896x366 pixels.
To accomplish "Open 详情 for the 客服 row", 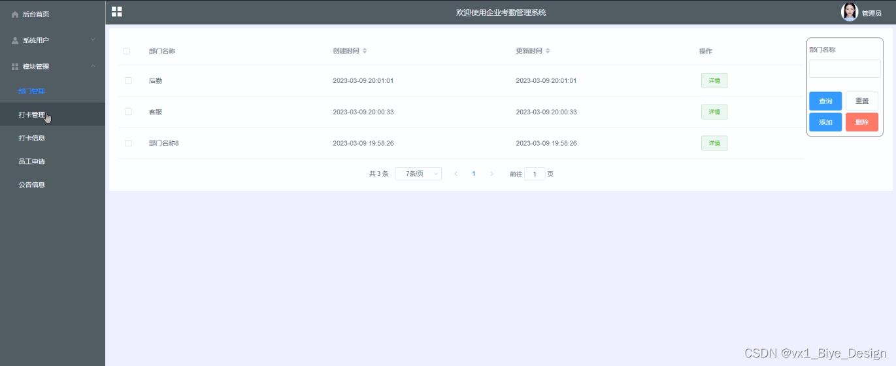I will [714, 112].
